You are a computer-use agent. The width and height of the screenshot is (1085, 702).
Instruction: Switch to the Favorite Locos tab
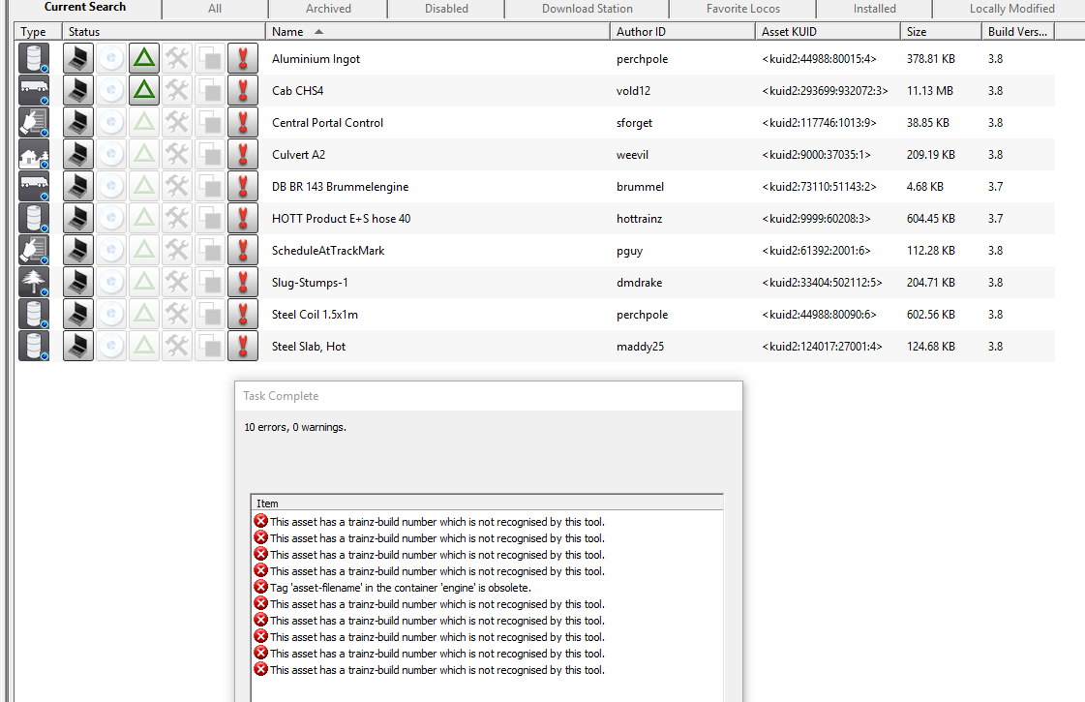742,9
